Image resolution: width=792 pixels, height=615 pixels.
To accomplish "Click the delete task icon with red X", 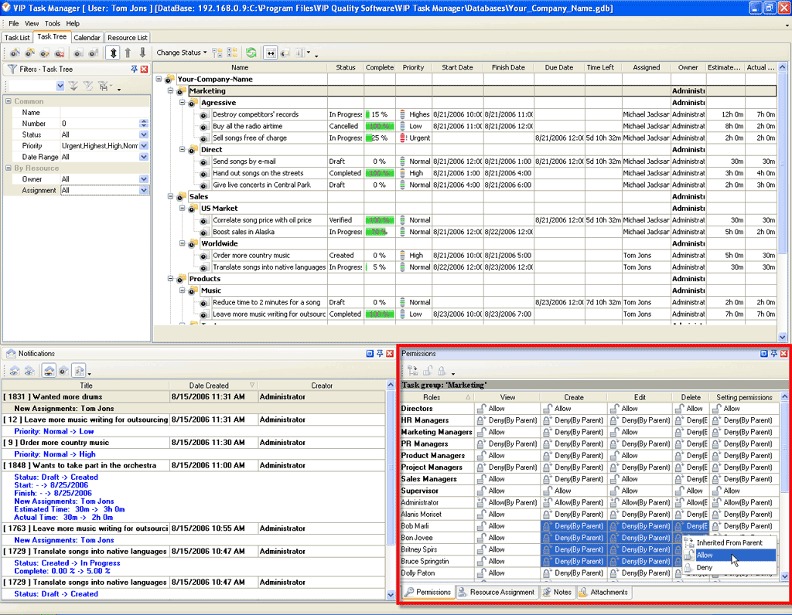I will (x=60, y=53).
